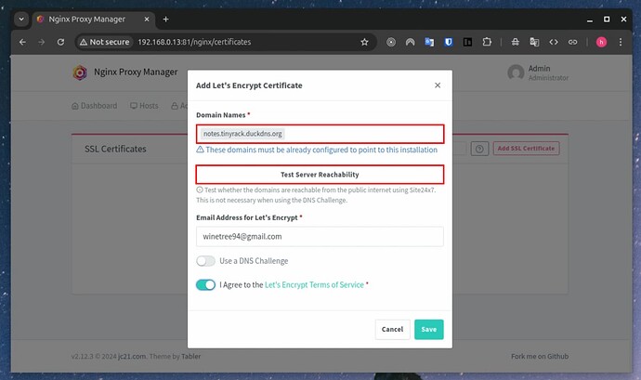Bookmark this page with the star icon
The image size is (641, 380).
(364, 42)
